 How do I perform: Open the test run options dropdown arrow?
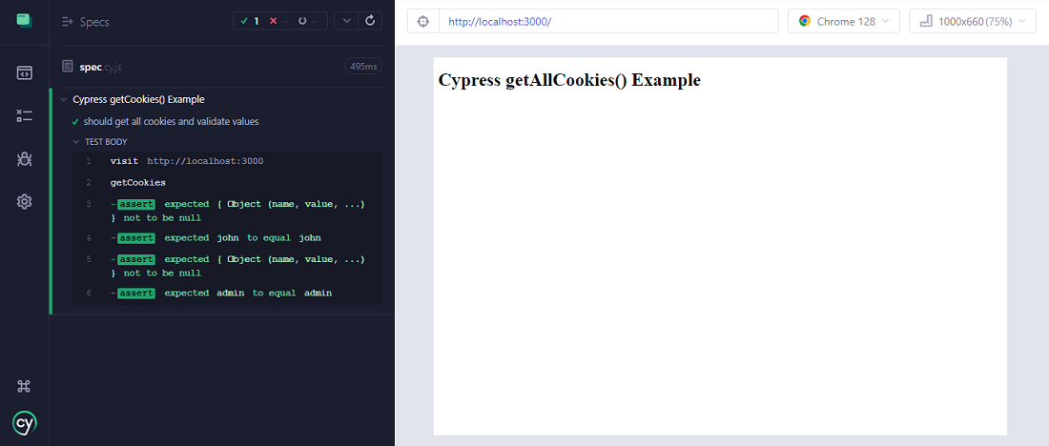point(346,21)
